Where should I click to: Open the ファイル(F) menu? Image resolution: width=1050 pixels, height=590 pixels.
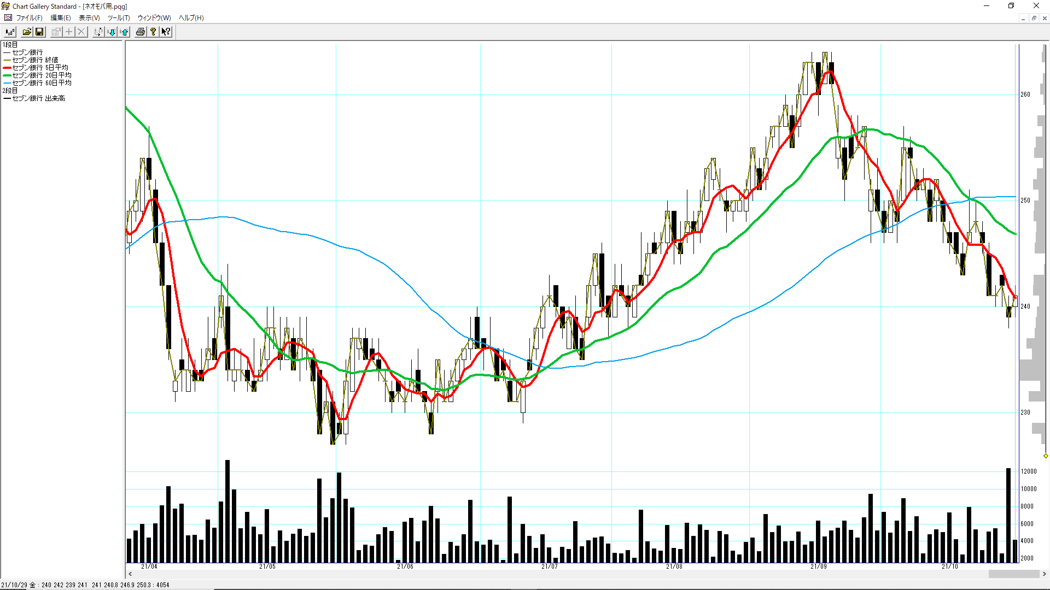(x=29, y=18)
